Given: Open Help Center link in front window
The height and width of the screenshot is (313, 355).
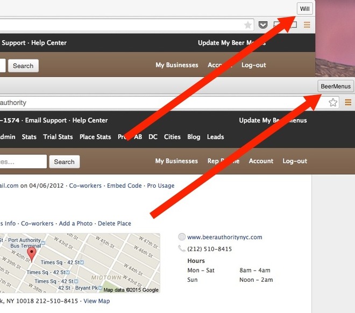Looking at the screenshot, I should click(90, 120).
